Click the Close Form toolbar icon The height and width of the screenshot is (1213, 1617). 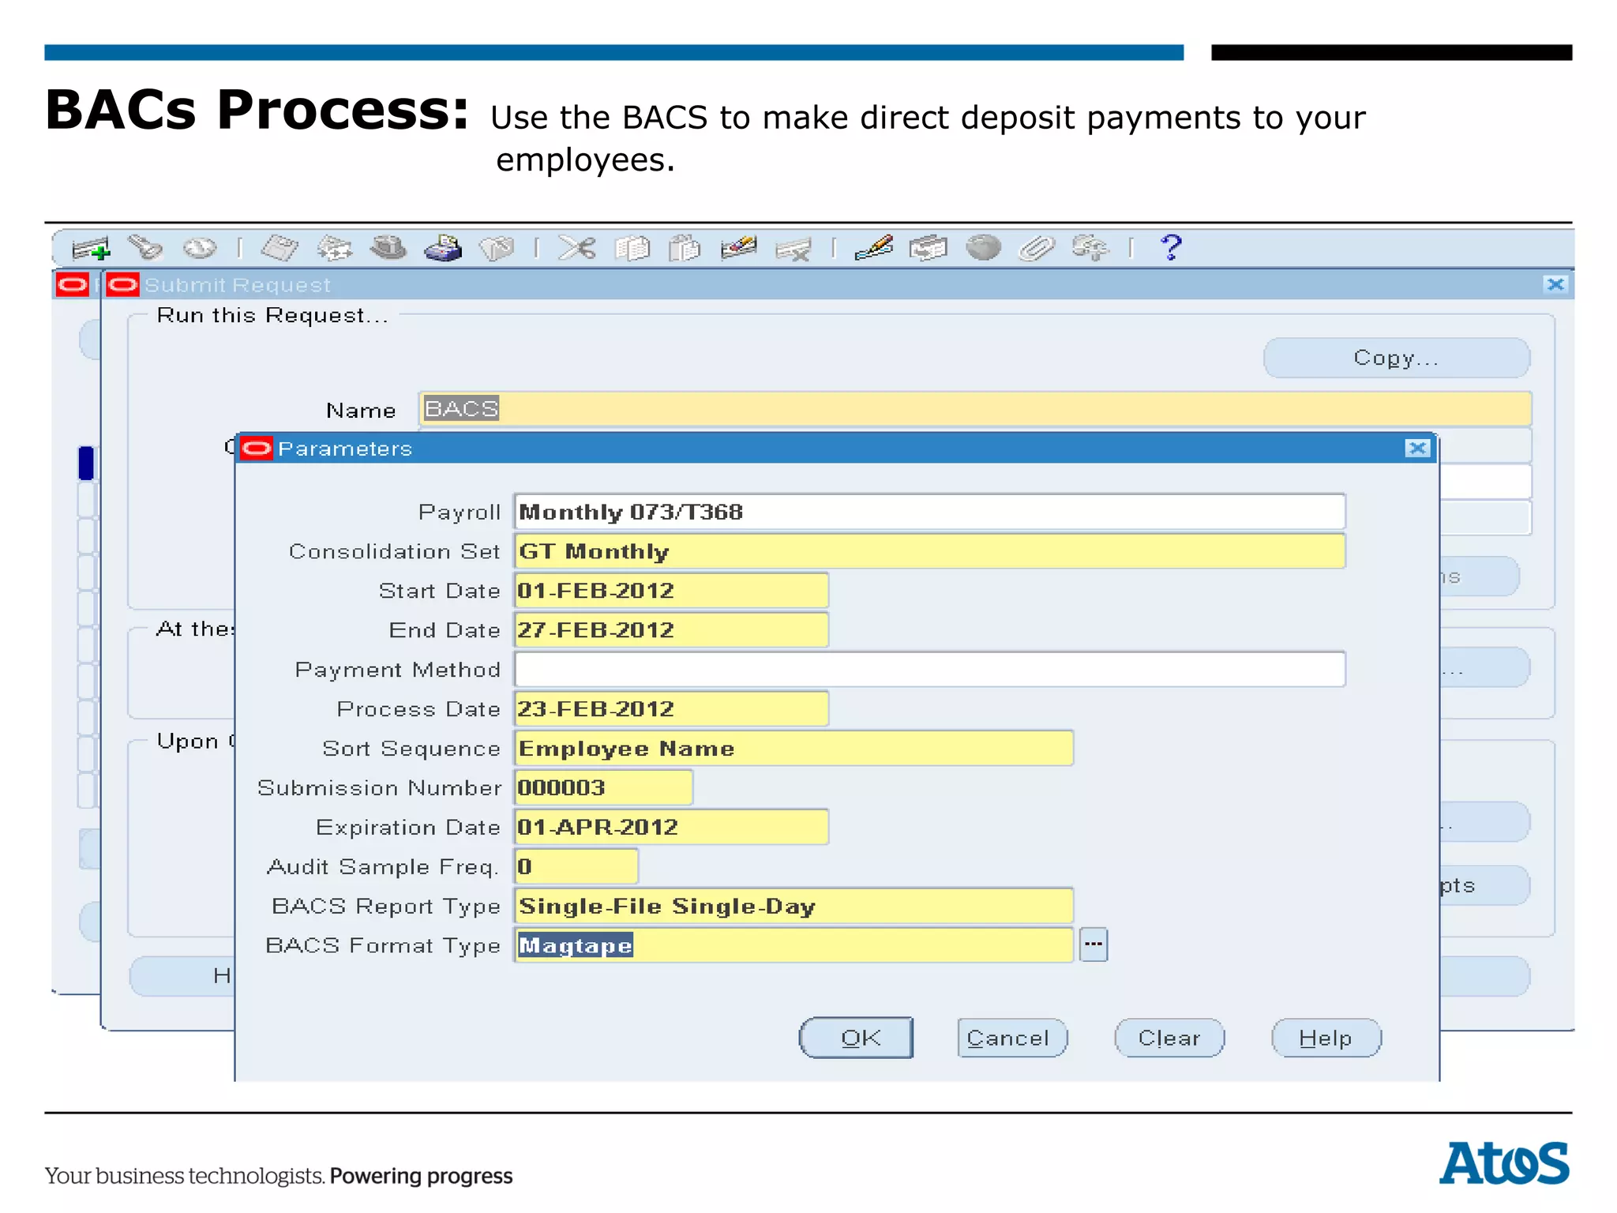[497, 248]
